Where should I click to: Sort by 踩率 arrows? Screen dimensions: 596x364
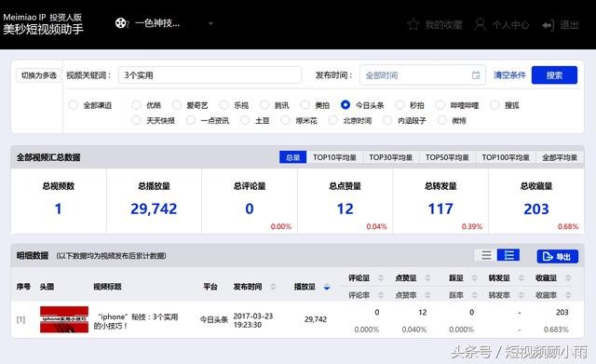[x=474, y=295]
